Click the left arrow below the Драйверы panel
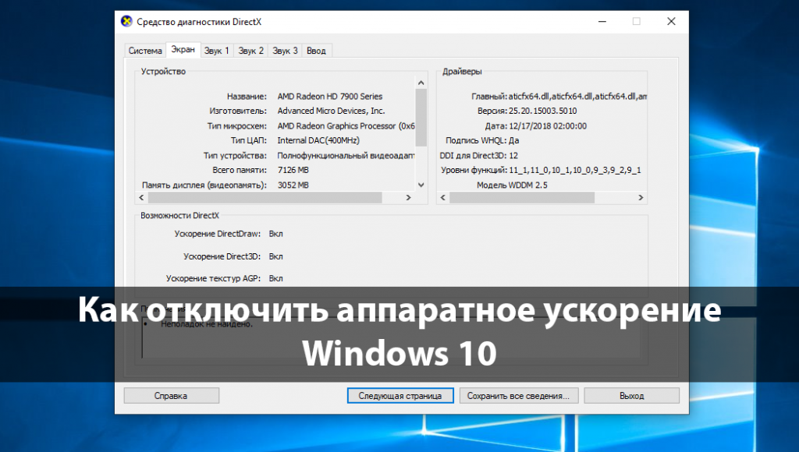The height and width of the screenshot is (452, 799). pyautogui.click(x=442, y=198)
